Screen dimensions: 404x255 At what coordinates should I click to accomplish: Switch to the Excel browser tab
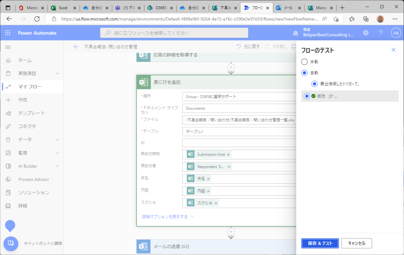(64, 8)
